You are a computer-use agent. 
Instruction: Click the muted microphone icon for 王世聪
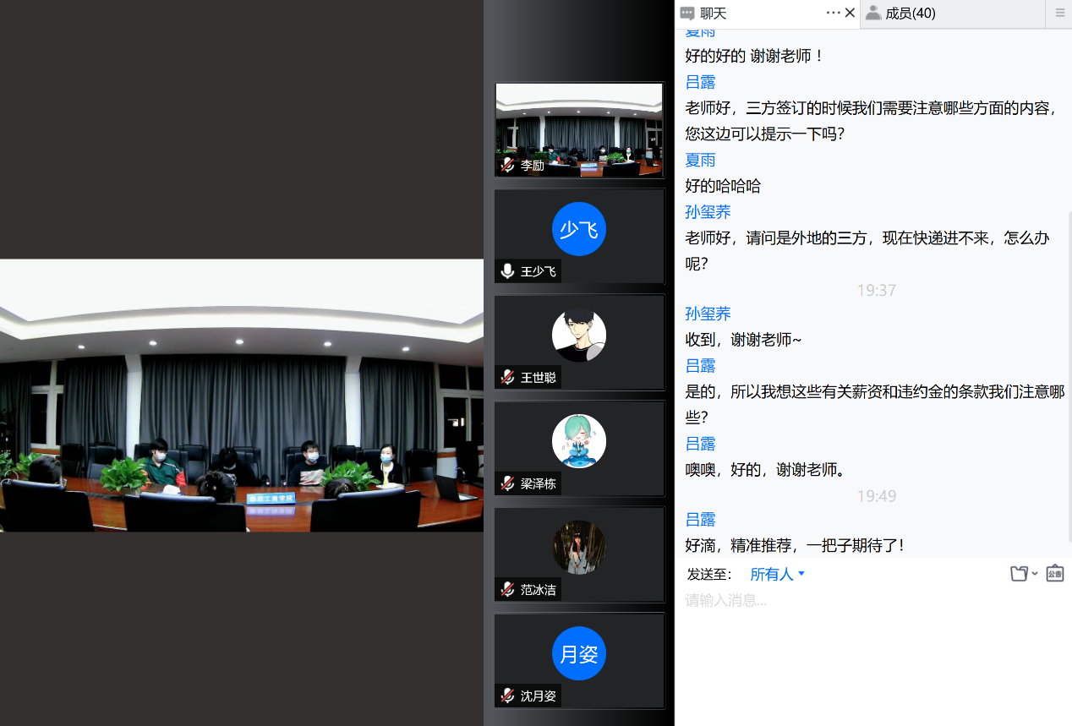[507, 378]
